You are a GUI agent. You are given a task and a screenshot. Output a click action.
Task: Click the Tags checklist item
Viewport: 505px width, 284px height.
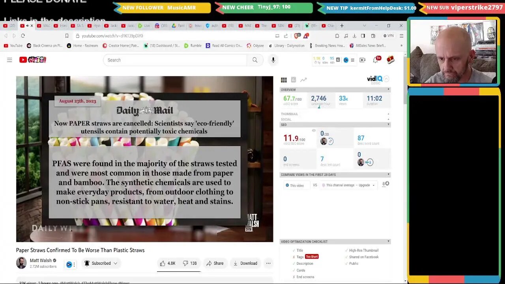click(x=300, y=257)
